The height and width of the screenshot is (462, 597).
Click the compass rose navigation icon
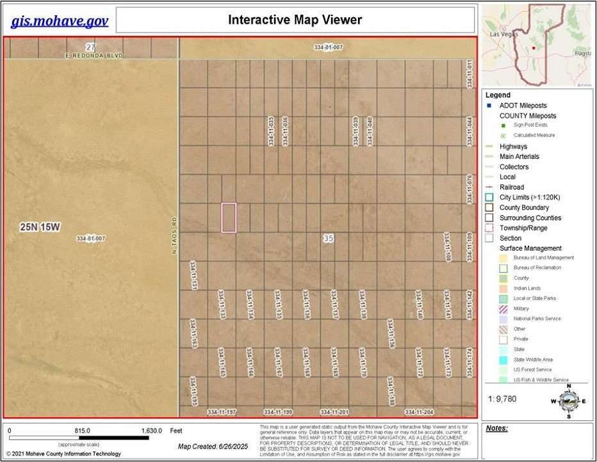pyautogui.click(x=568, y=402)
